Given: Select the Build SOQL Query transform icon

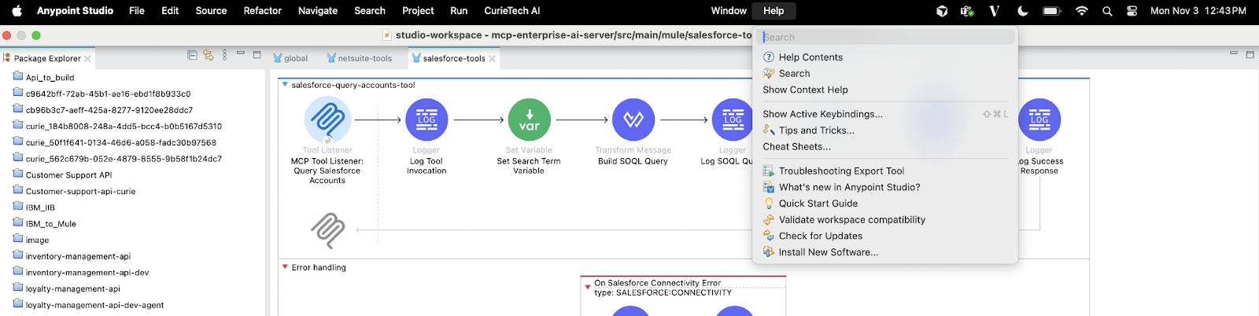Looking at the screenshot, I should click(x=633, y=119).
